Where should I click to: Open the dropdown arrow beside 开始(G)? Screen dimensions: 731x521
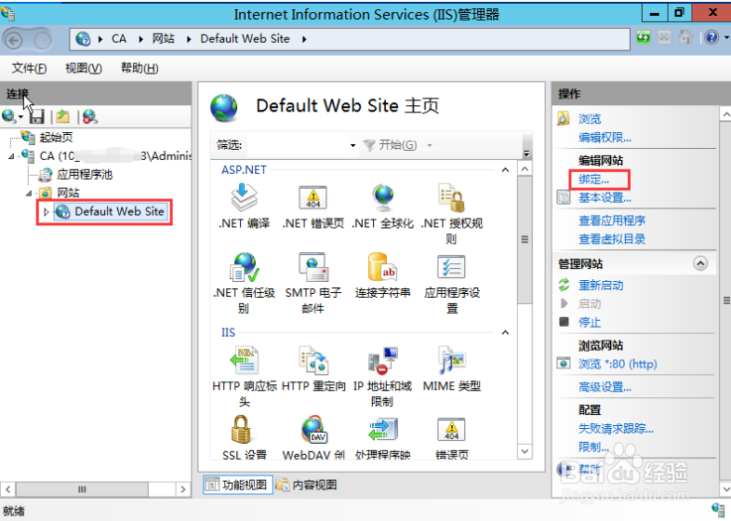pyautogui.click(x=430, y=145)
